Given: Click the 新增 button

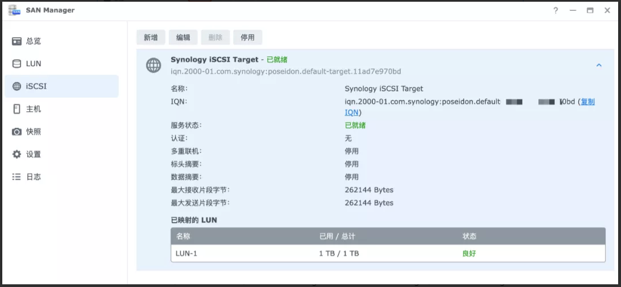Looking at the screenshot, I should click(x=151, y=38).
